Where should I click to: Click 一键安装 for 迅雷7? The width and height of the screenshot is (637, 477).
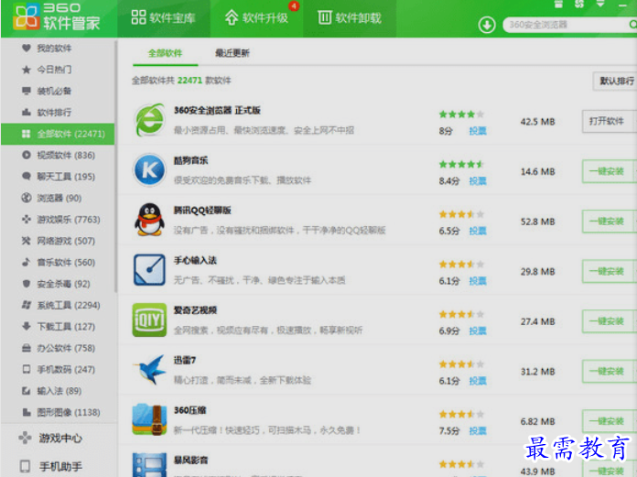(609, 371)
